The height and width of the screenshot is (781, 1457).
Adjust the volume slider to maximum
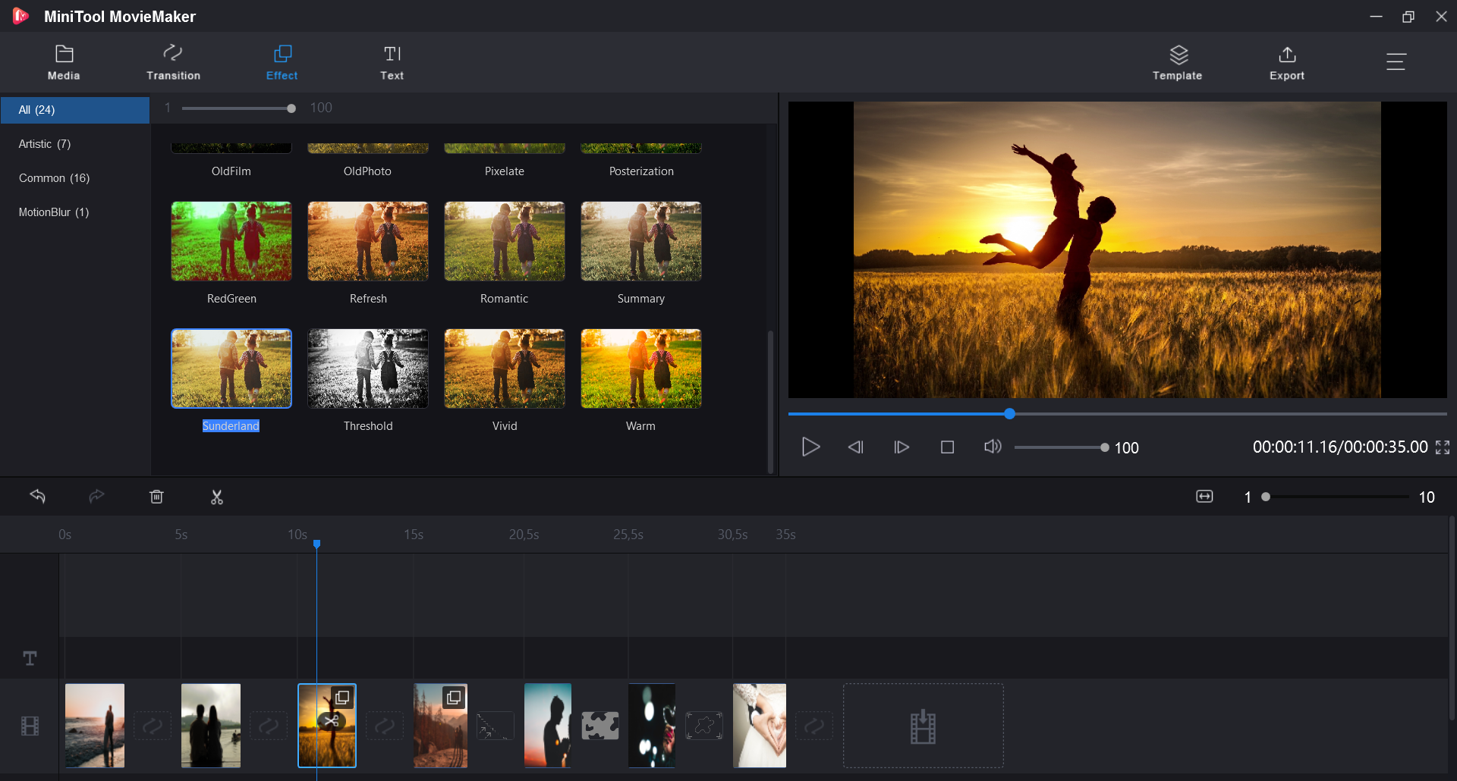click(x=1106, y=447)
